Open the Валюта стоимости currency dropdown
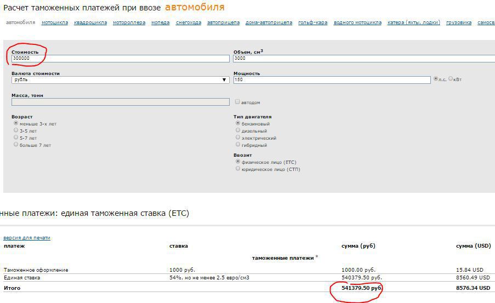Viewport: 495px width, 303px height. 120,80
